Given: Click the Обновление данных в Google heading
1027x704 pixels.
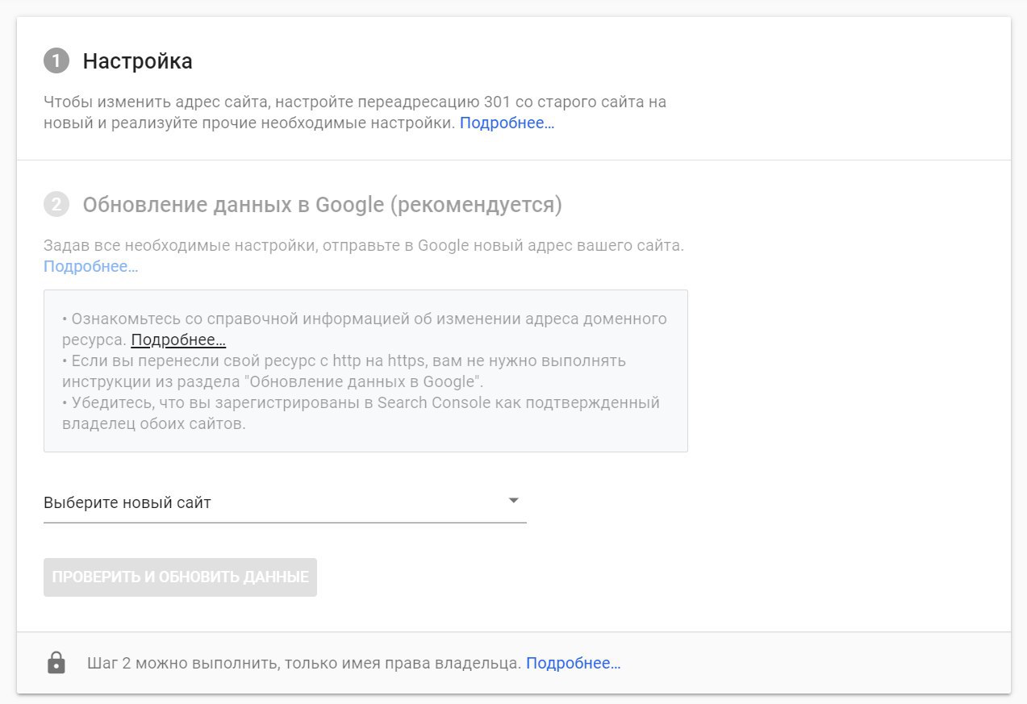Looking at the screenshot, I should click(x=322, y=205).
